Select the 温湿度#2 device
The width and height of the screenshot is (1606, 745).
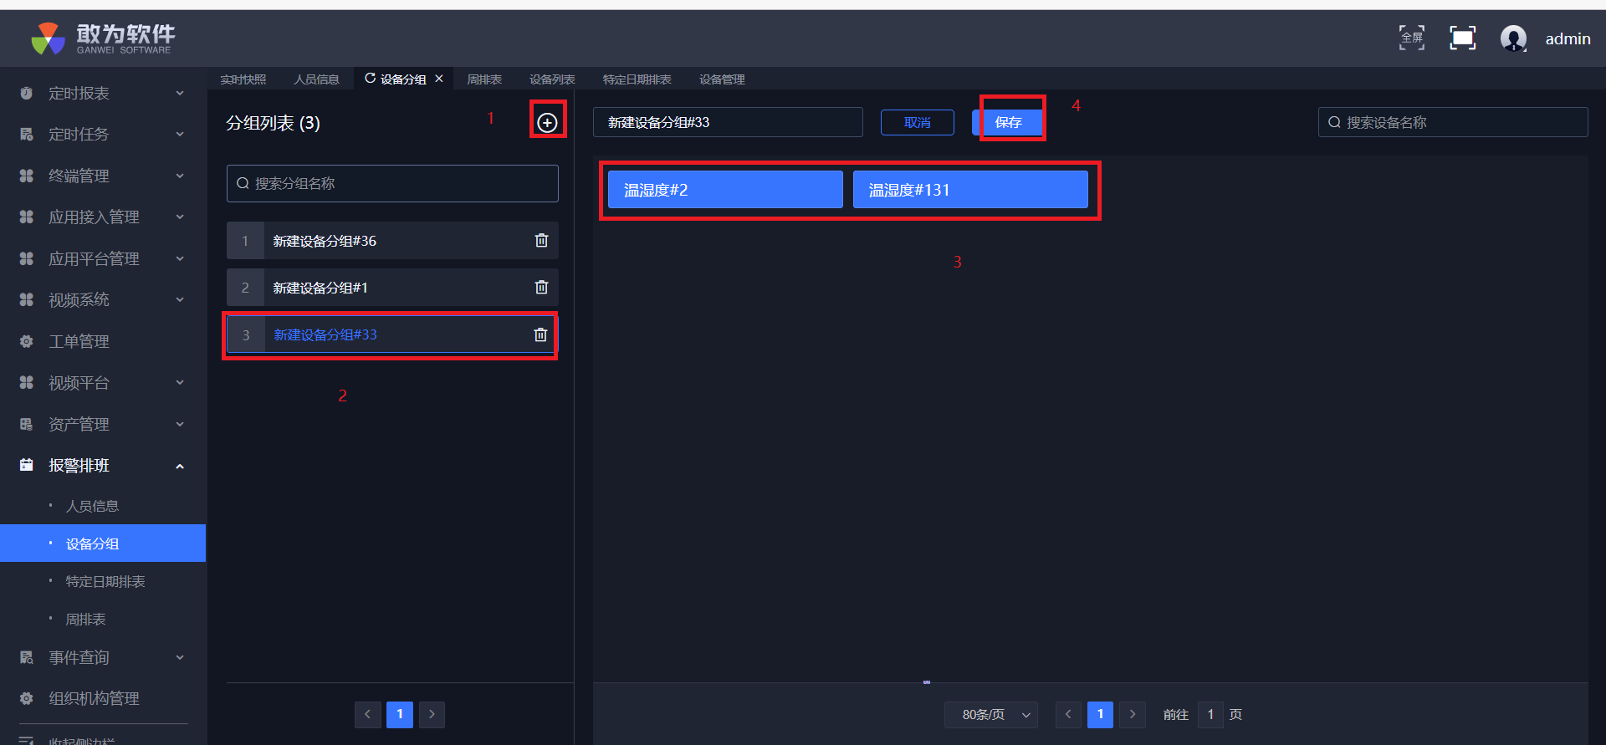pos(725,190)
